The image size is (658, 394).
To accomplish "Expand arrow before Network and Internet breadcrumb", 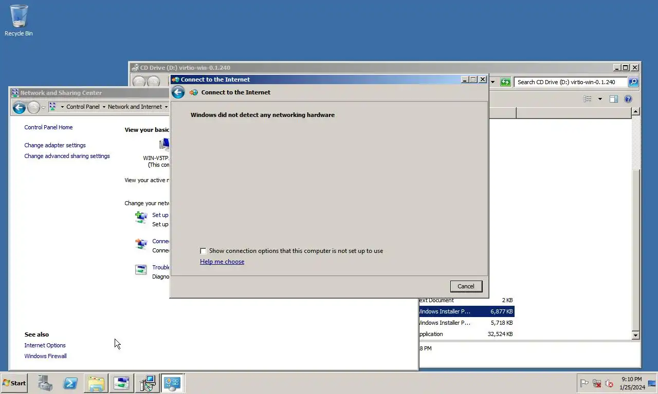I will point(103,107).
